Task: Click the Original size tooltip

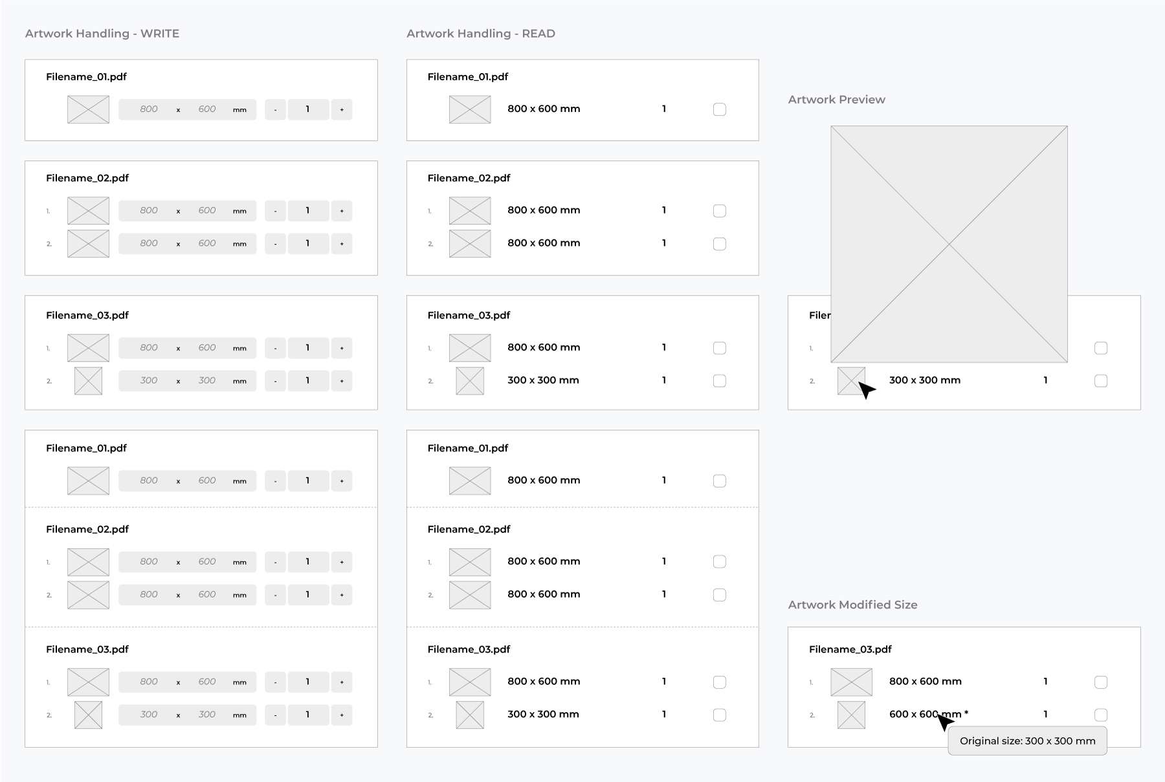Action: pos(1027,741)
